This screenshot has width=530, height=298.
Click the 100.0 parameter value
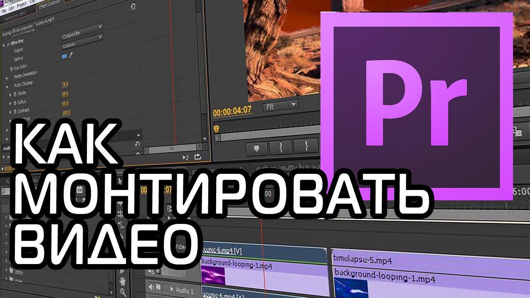[66, 113]
